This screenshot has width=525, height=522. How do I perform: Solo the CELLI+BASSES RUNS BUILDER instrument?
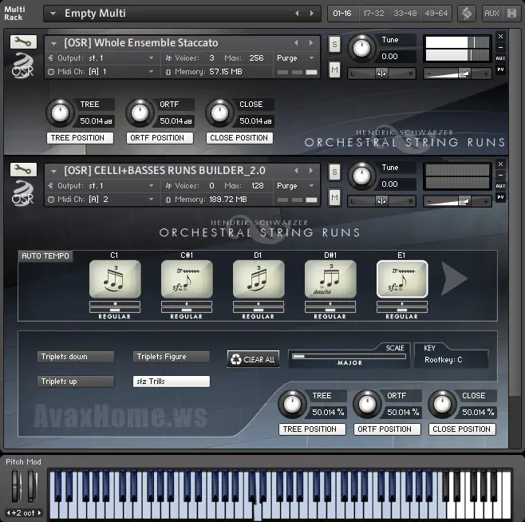point(334,172)
